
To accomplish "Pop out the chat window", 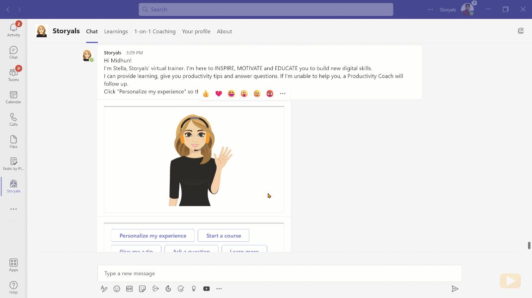I will click(521, 31).
